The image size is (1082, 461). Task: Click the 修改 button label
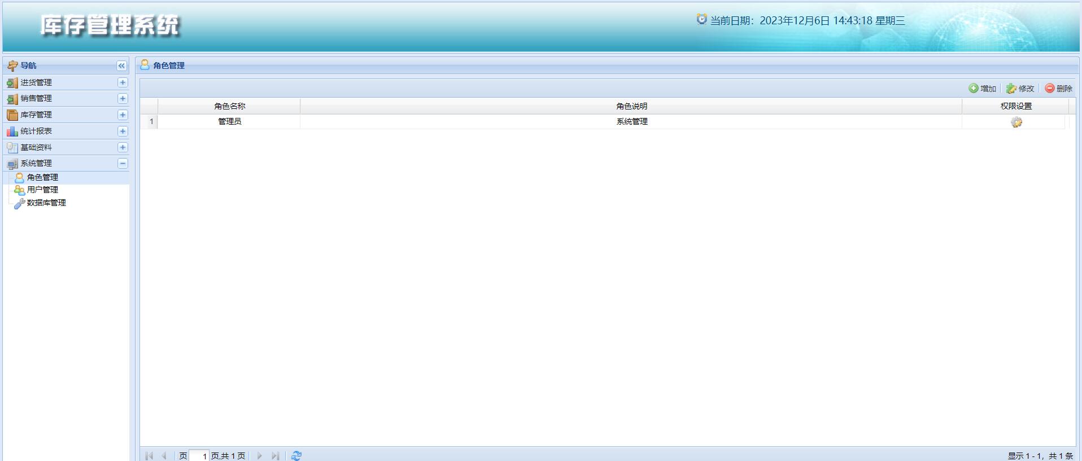(x=1026, y=89)
